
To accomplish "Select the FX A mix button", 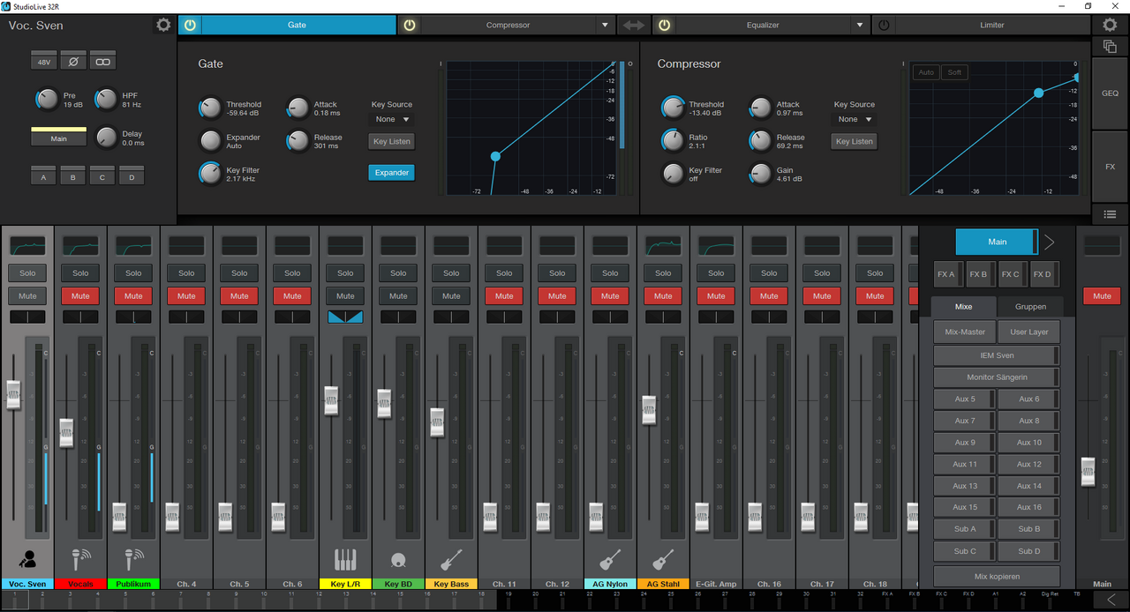I will (948, 274).
